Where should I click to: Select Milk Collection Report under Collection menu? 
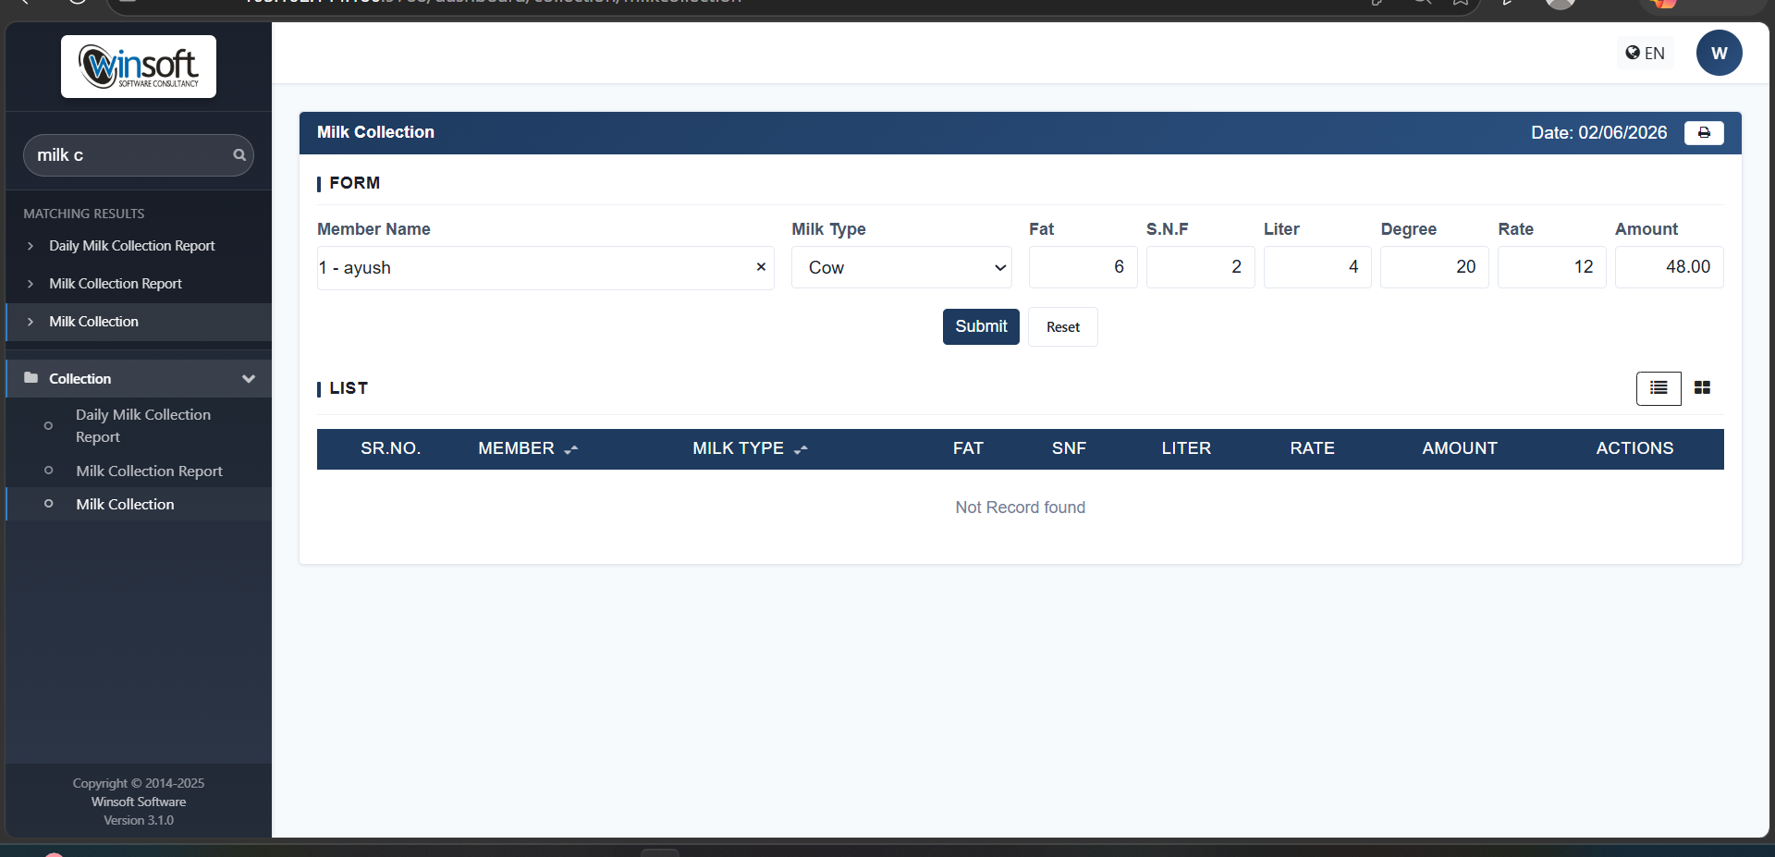[149, 471]
